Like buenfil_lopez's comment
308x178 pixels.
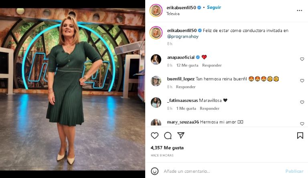coord(302,81)
